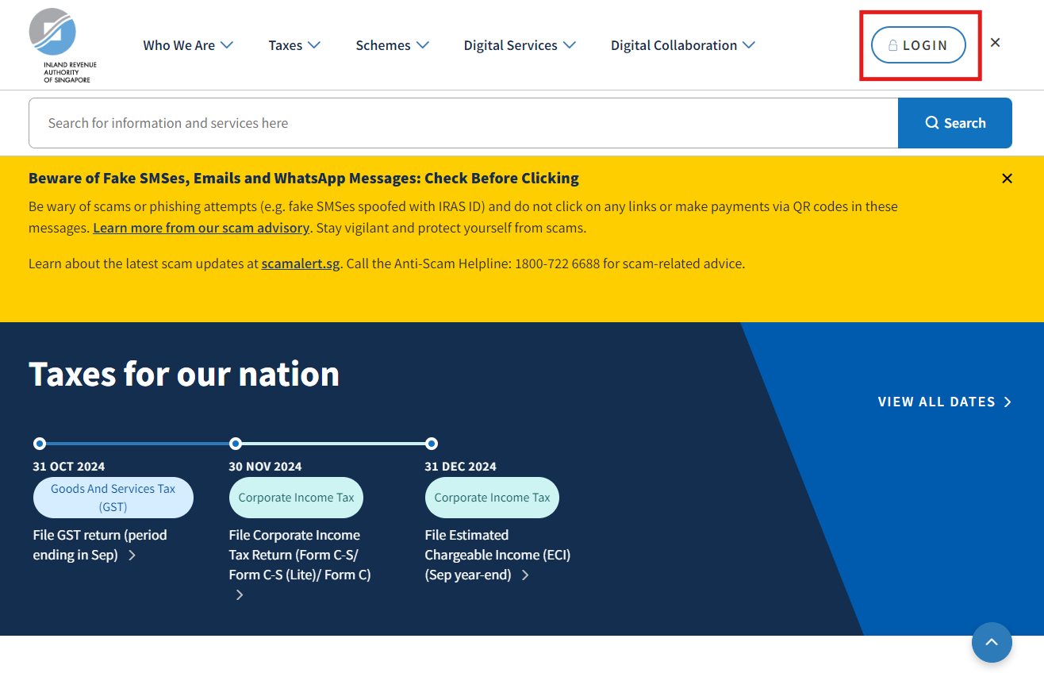Open the scam advisory link
This screenshot has width=1044, height=673.
[201, 228]
